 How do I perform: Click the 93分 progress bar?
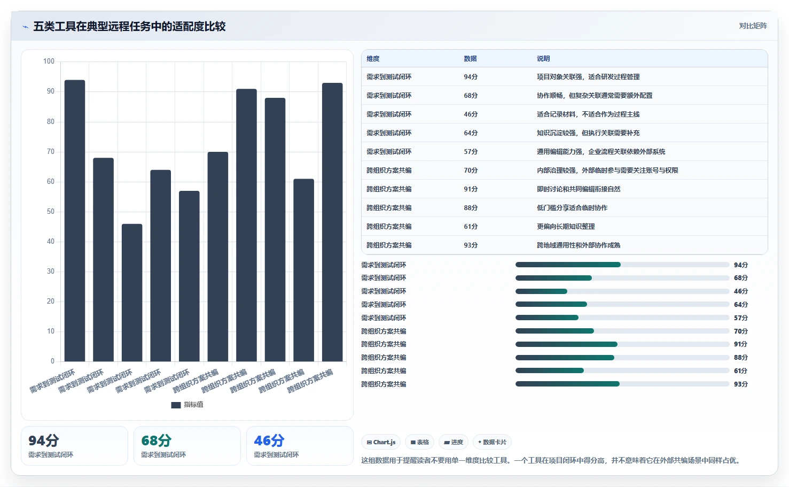(x=622, y=384)
